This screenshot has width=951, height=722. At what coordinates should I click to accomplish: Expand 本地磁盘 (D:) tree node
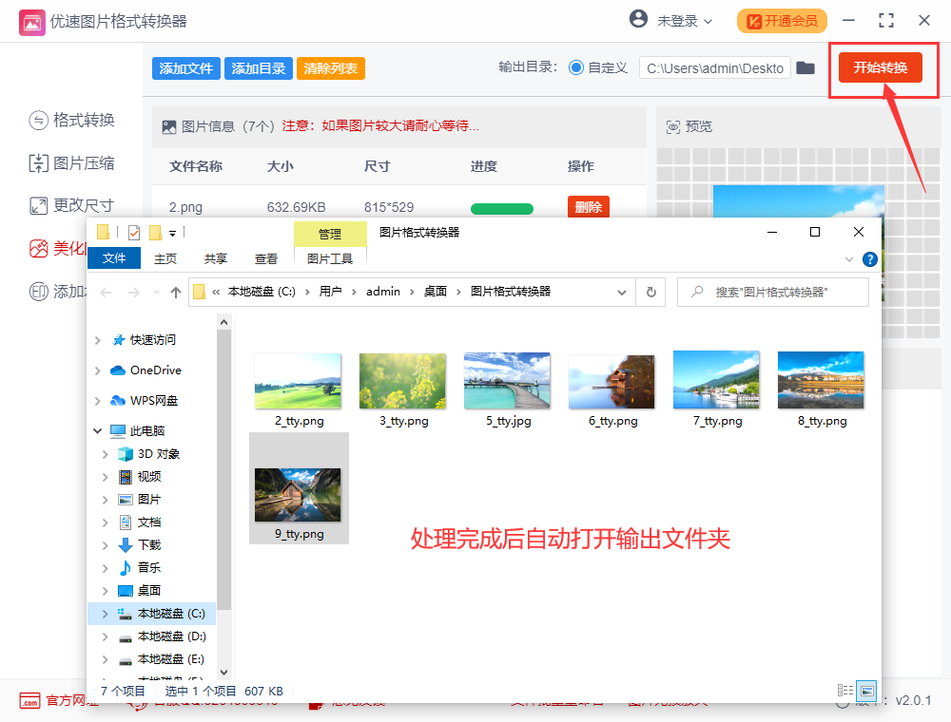pos(106,636)
